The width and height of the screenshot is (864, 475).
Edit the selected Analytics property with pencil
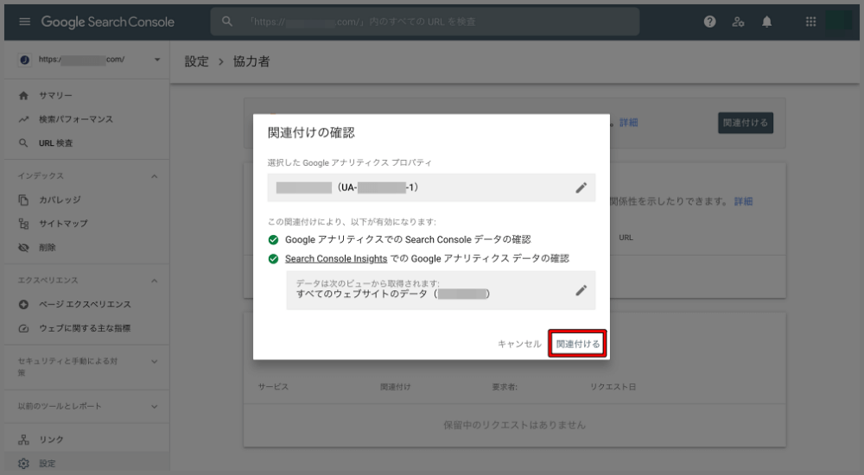pyautogui.click(x=581, y=187)
